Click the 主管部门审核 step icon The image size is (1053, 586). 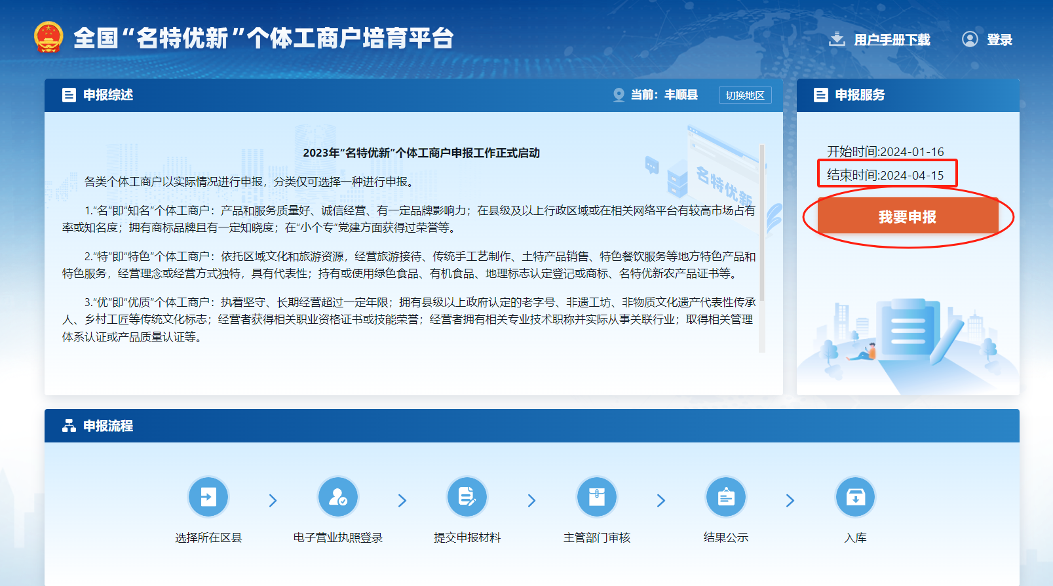[597, 497]
